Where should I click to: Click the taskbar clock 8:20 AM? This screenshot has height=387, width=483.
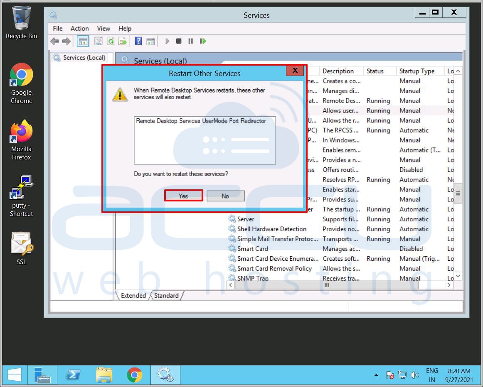coord(459,375)
